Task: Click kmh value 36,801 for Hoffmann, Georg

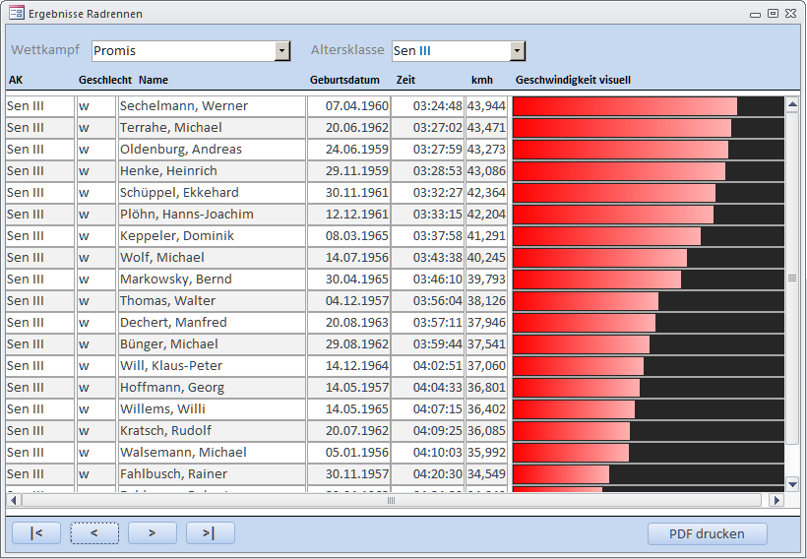Action: click(x=486, y=388)
